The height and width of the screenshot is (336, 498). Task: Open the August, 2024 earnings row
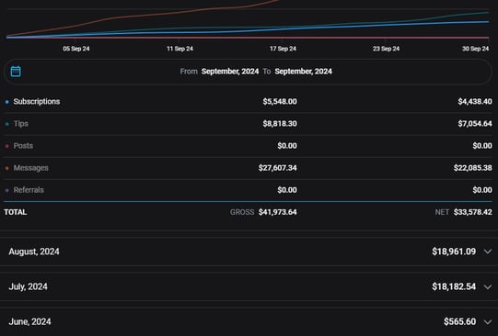(x=249, y=252)
